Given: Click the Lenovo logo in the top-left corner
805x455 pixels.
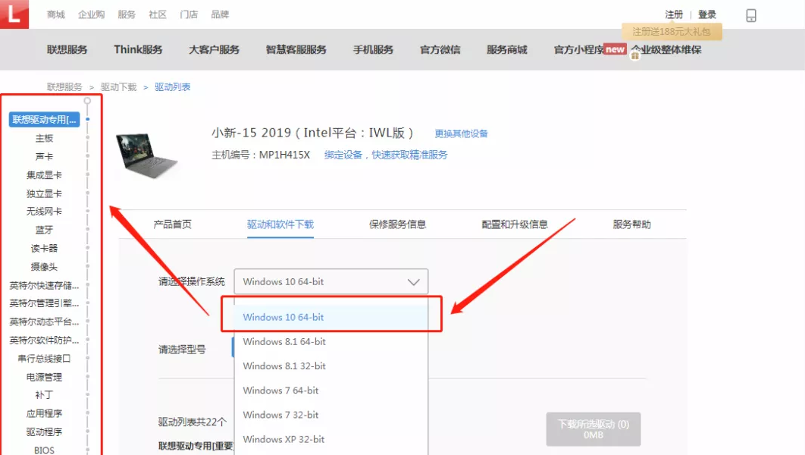Looking at the screenshot, I should [14, 14].
